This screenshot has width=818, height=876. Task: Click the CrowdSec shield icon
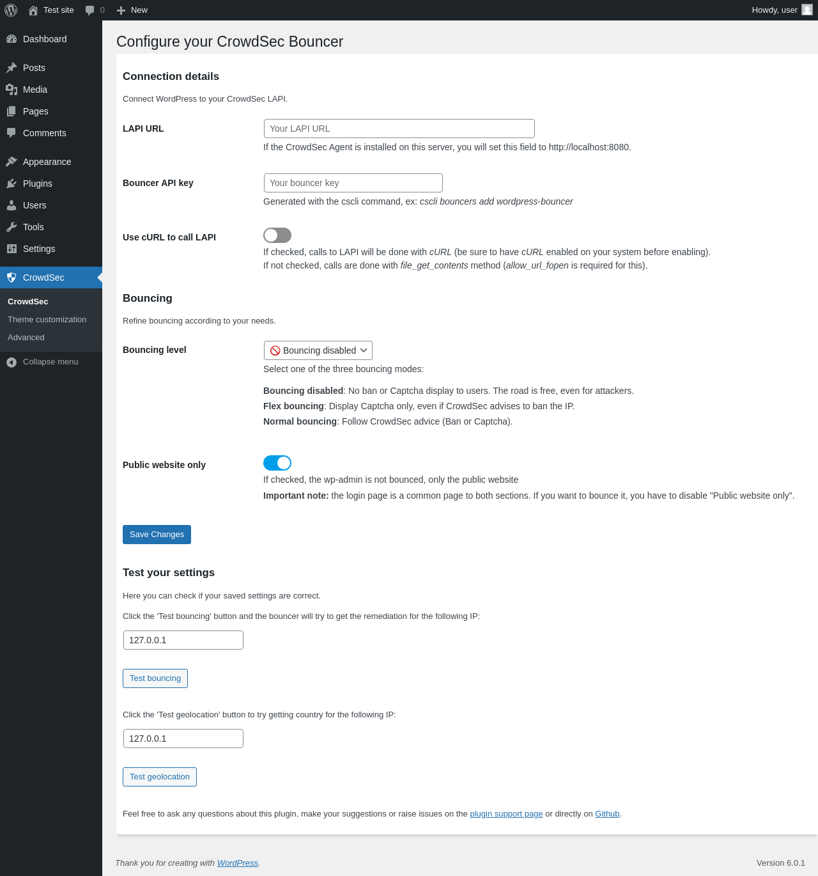click(x=12, y=278)
